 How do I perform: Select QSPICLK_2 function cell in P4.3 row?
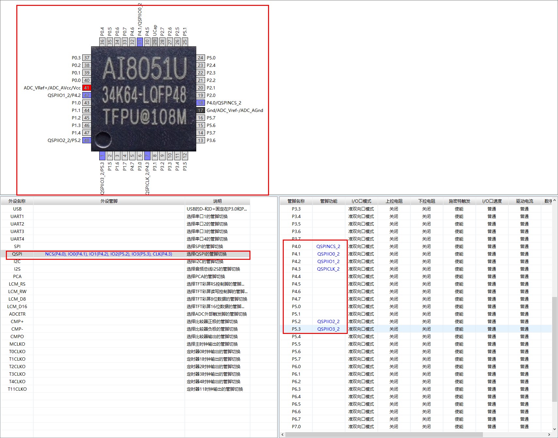point(328,269)
